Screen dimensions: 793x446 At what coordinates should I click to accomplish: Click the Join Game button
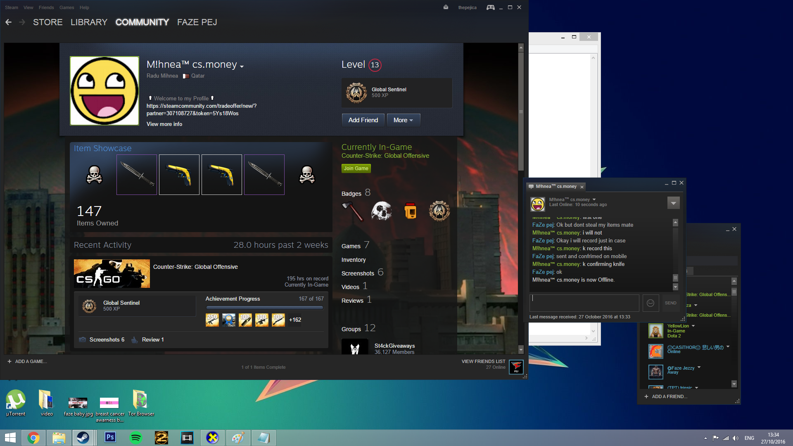pos(356,168)
